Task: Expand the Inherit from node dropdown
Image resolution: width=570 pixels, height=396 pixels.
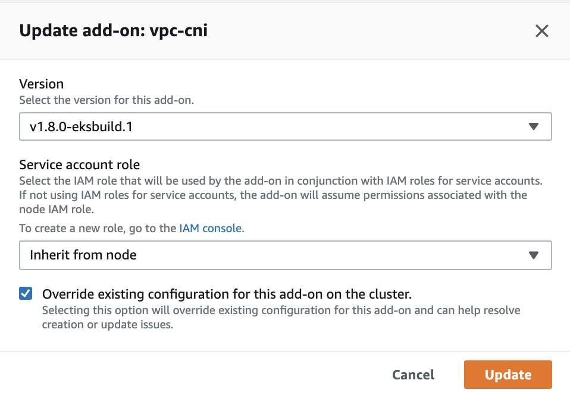Action: pyautogui.click(x=285, y=255)
